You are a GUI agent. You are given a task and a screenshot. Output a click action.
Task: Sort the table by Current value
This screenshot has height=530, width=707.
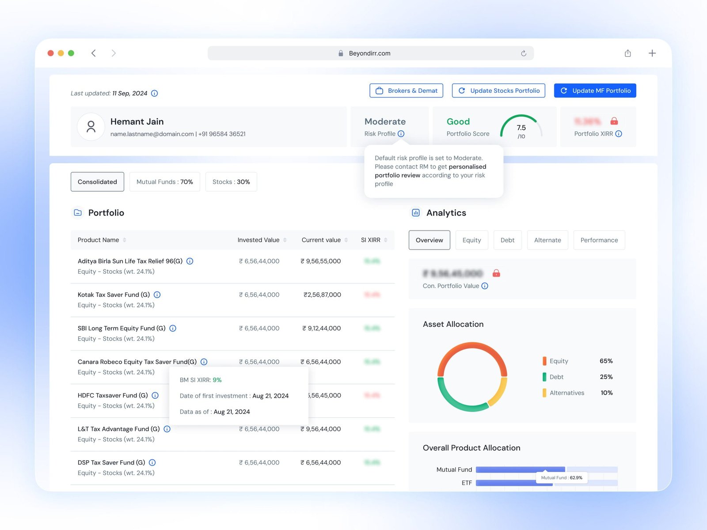tap(346, 240)
